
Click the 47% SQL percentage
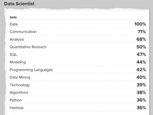[141, 54]
